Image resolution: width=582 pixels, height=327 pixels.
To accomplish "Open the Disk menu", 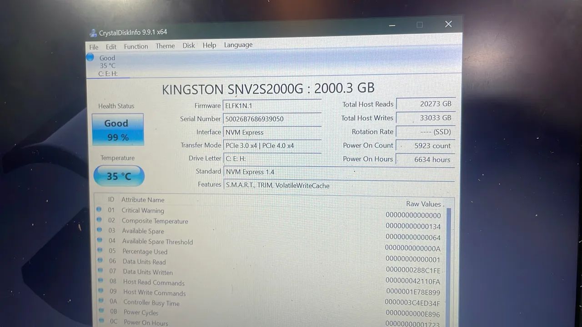I will tap(189, 45).
